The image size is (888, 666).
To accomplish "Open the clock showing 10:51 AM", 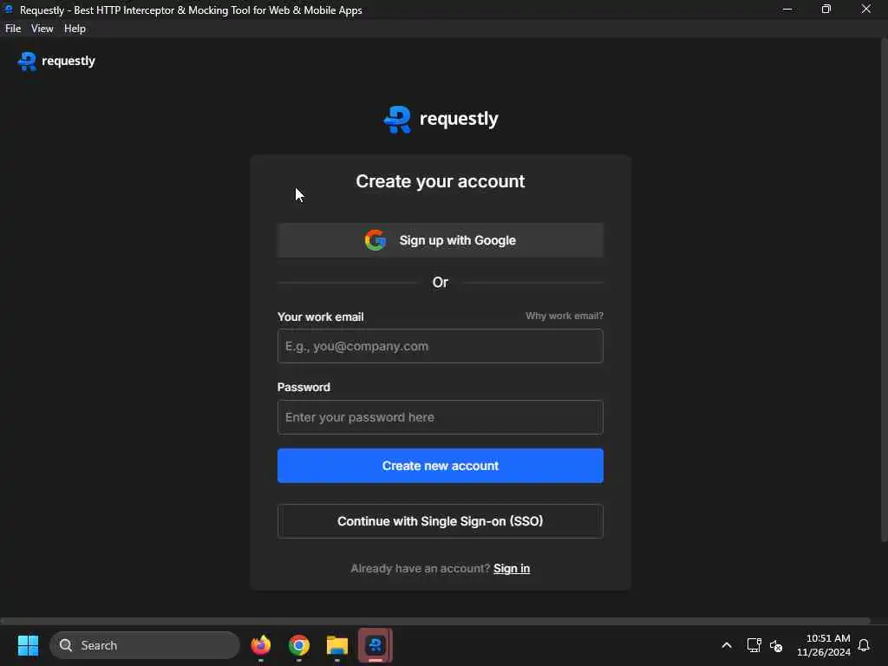I will click(824, 645).
